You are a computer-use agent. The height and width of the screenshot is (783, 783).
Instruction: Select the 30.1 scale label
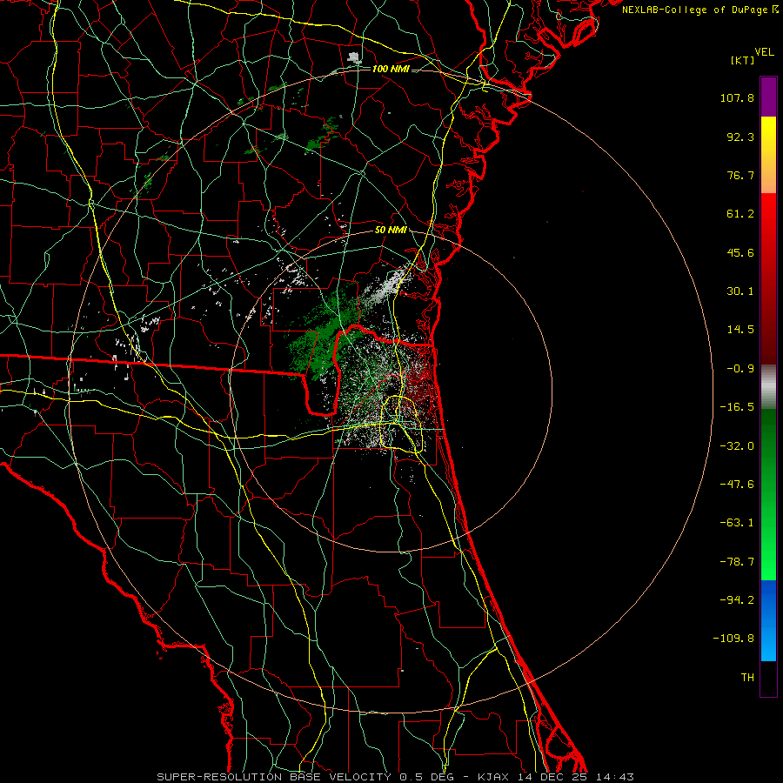[740, 291]
